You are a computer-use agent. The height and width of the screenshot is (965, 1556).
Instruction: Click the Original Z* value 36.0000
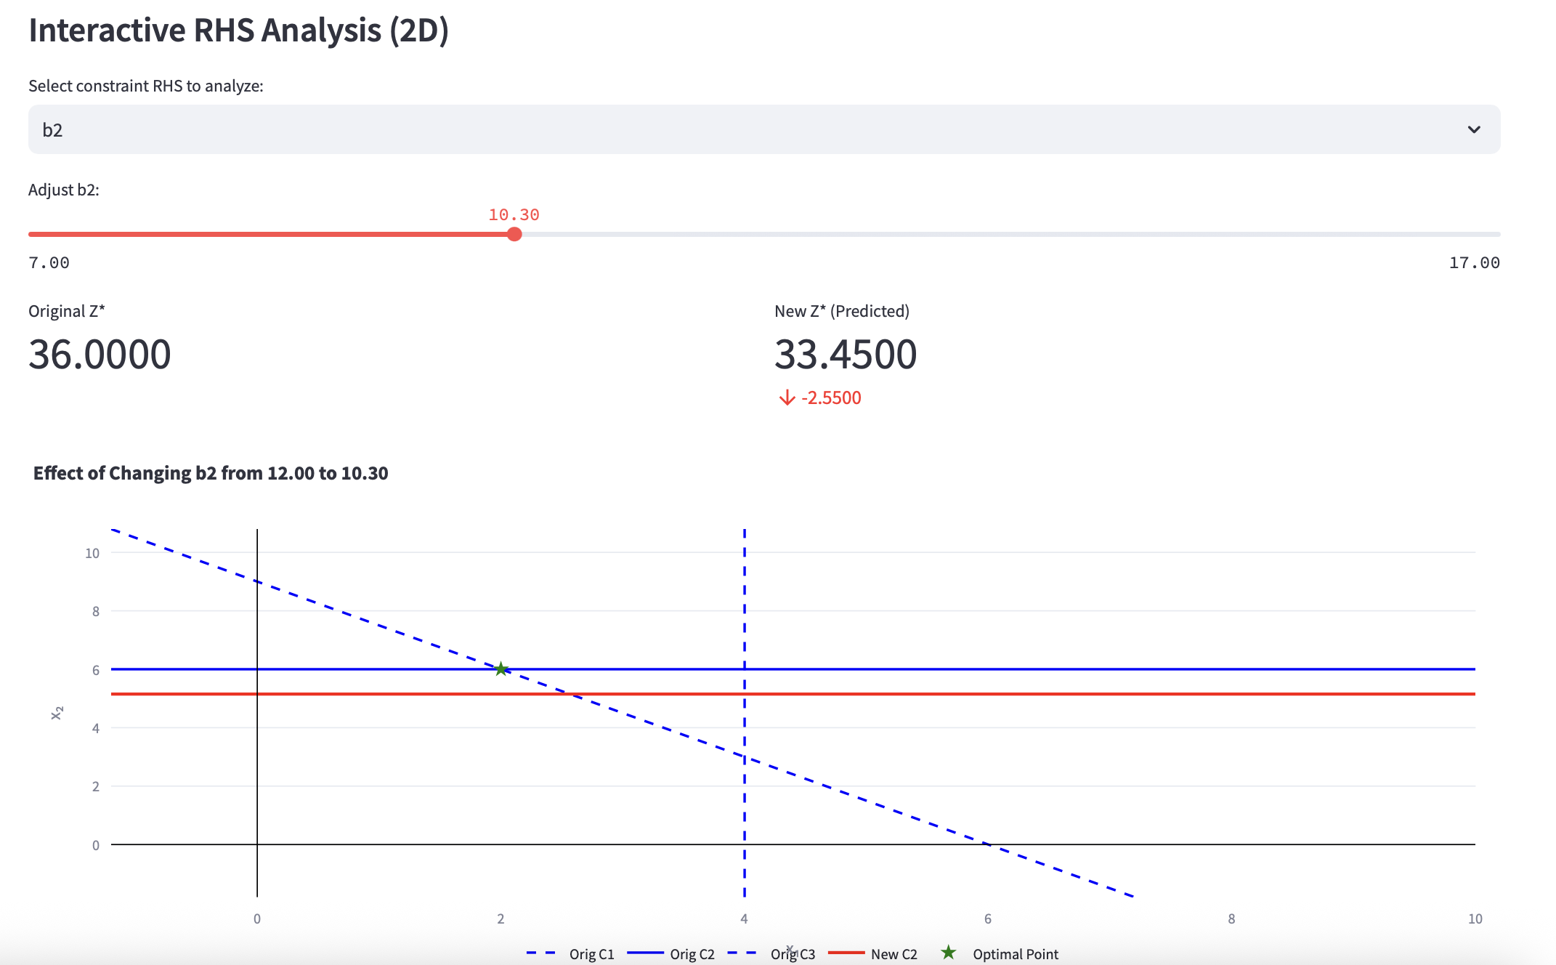[100, 354]
